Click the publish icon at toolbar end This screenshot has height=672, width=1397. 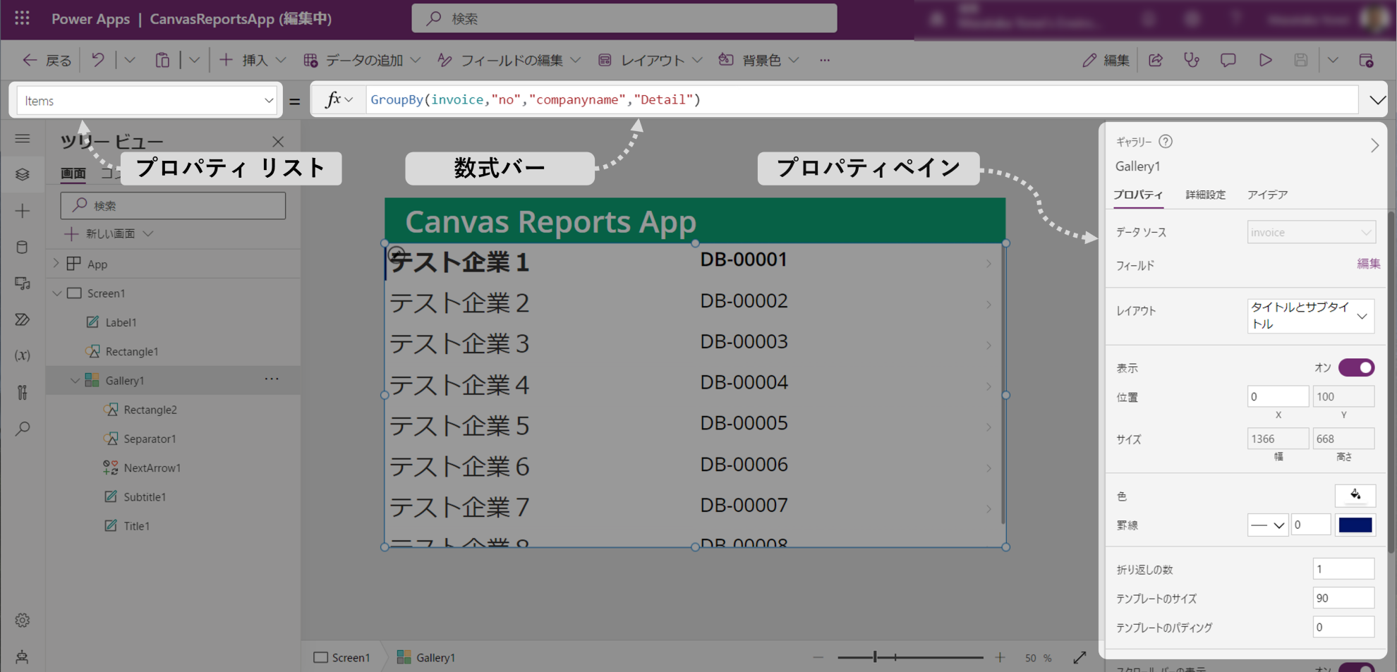pyautogui.click(x=1366, y=60)
